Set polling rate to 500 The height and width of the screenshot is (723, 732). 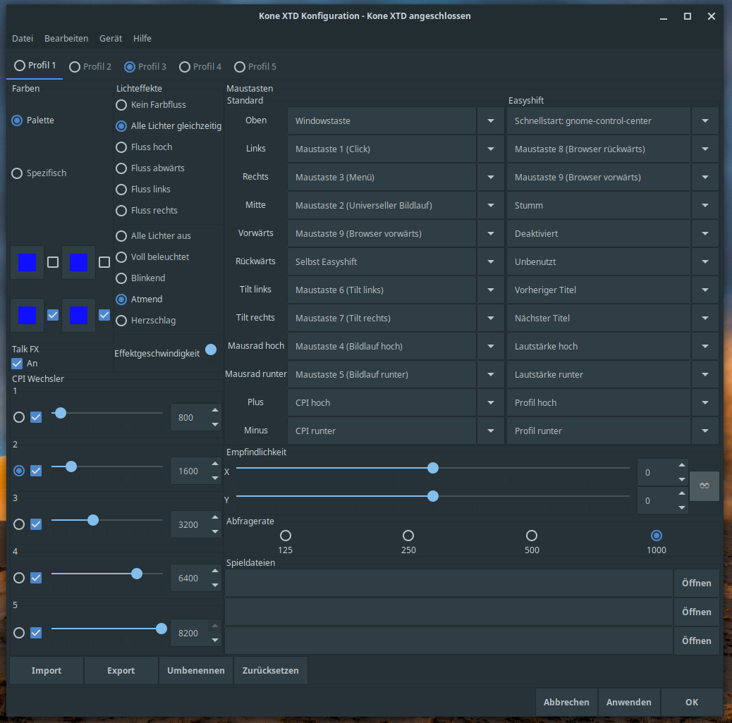coord(532,536)
